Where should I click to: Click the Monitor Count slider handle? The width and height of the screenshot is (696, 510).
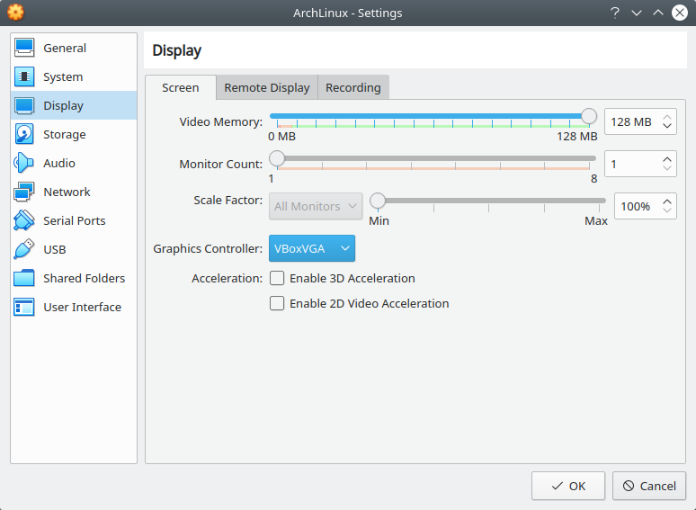(x=277, y=158)
